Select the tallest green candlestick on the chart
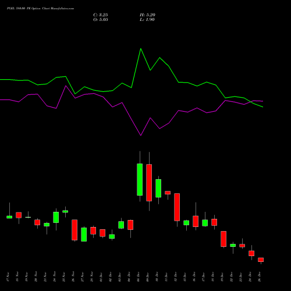Viewport: 291px width, 291px height. click(x=140, y=179)
